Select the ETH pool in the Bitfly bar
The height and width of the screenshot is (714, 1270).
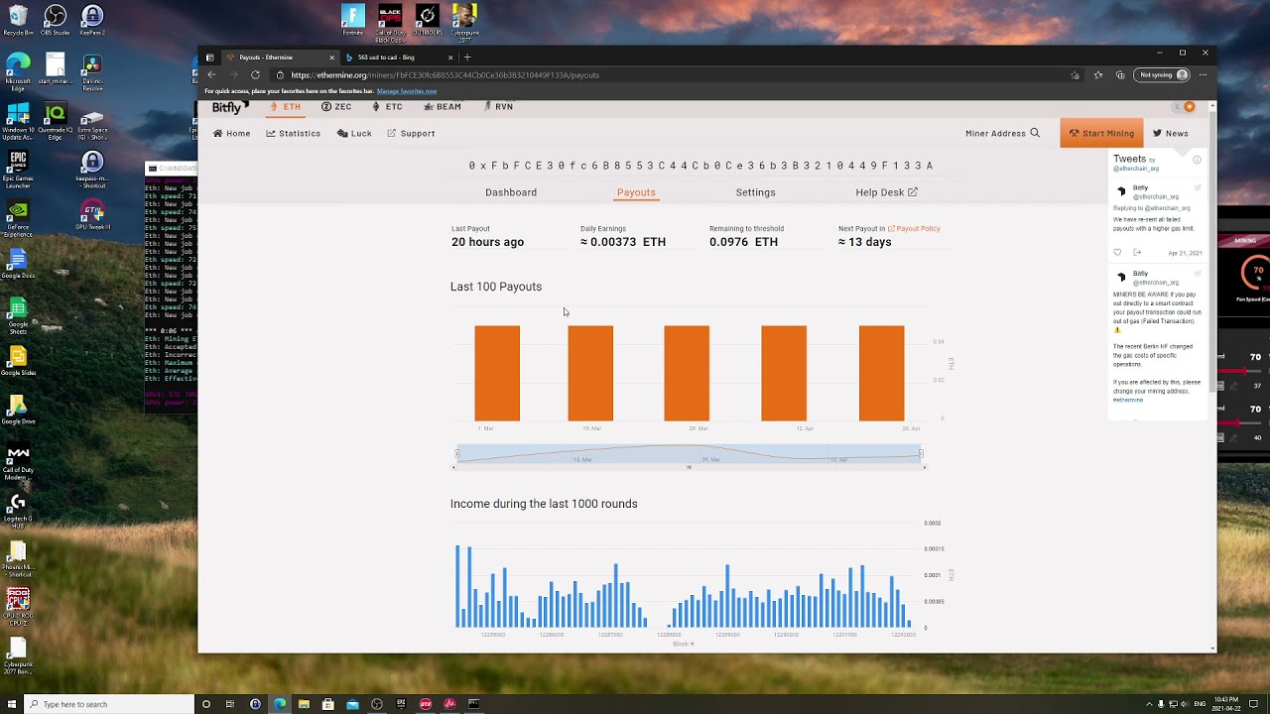[x=286, y=106]
